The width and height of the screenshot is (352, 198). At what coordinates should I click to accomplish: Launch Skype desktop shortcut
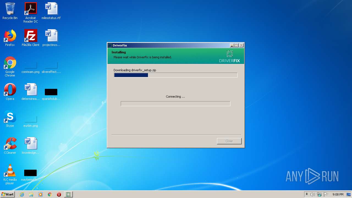pyautogui.click(x=10, y=119)
